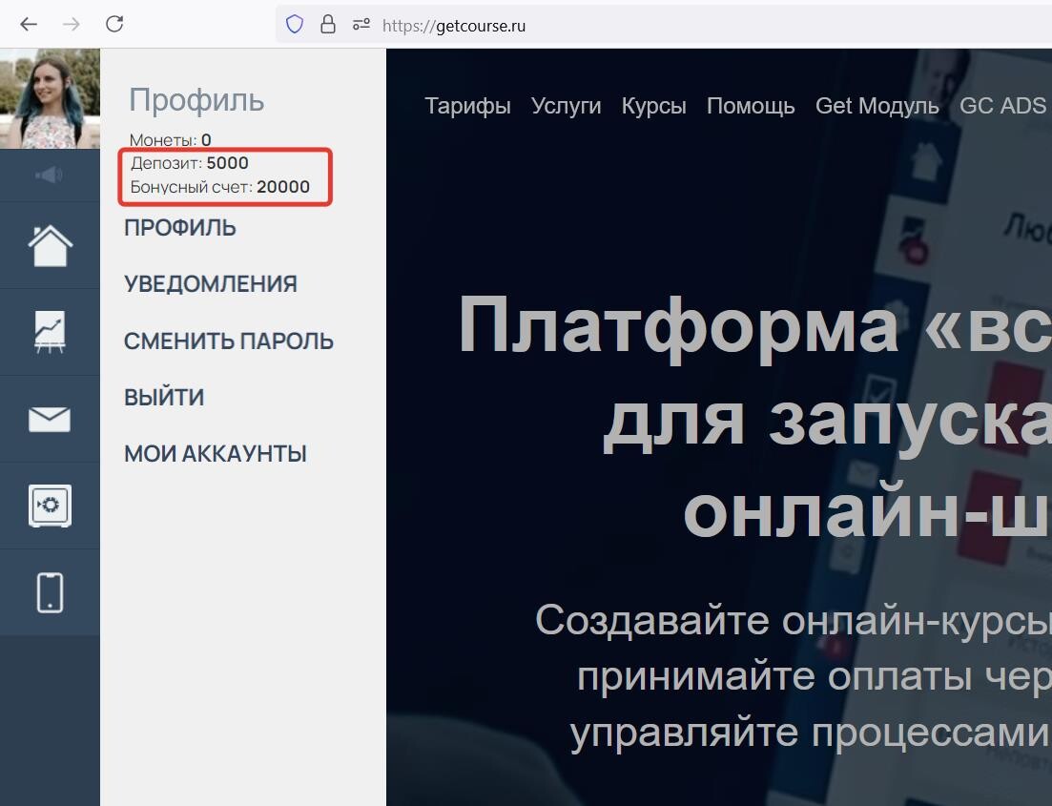Open the Помощь nav link

(x=751, y=106)
